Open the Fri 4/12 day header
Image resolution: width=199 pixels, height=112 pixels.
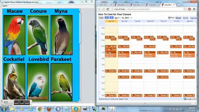[x=177, y=21]
